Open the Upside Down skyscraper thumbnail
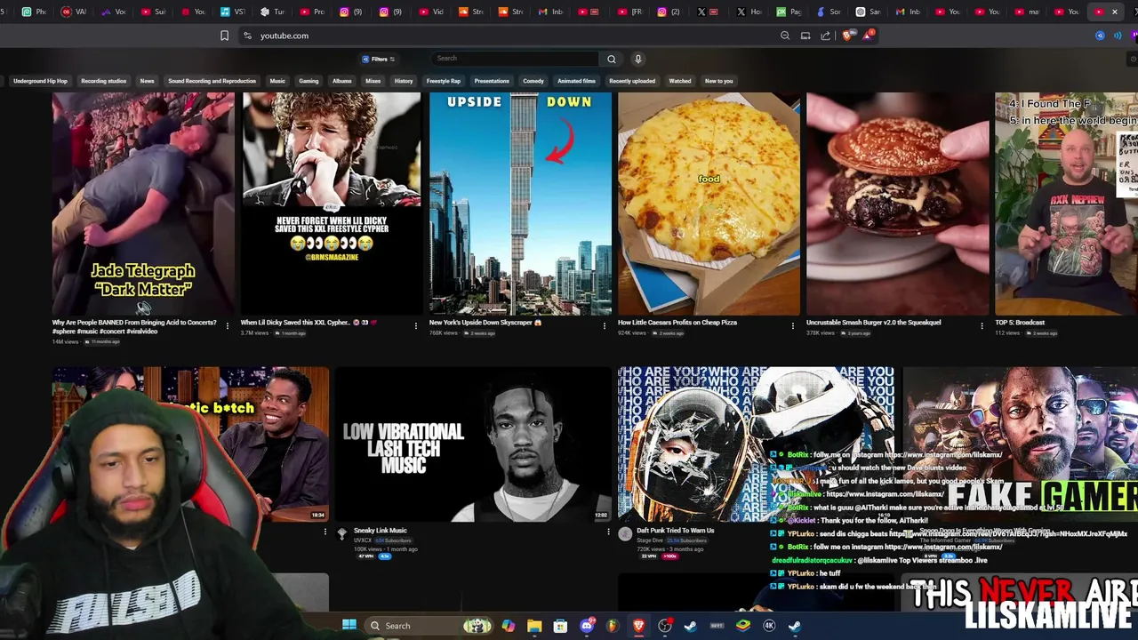Image resolution: width=1138 pixels, height=640 pixels. 520,204
